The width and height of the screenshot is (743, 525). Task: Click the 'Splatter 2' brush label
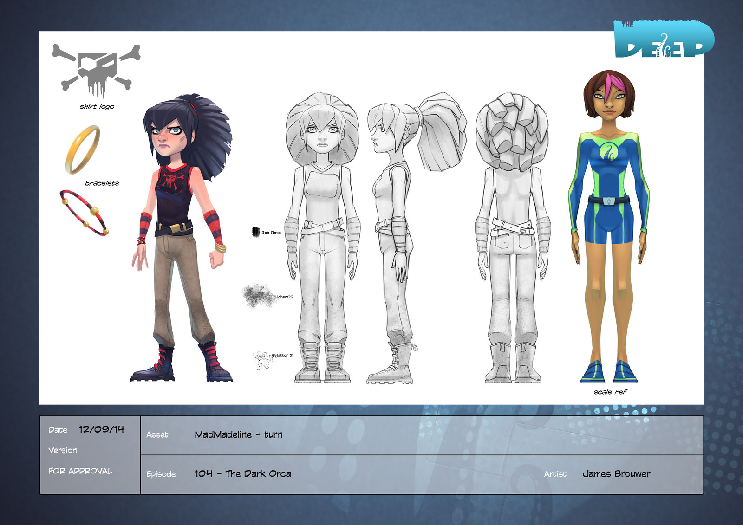(282, 356)
